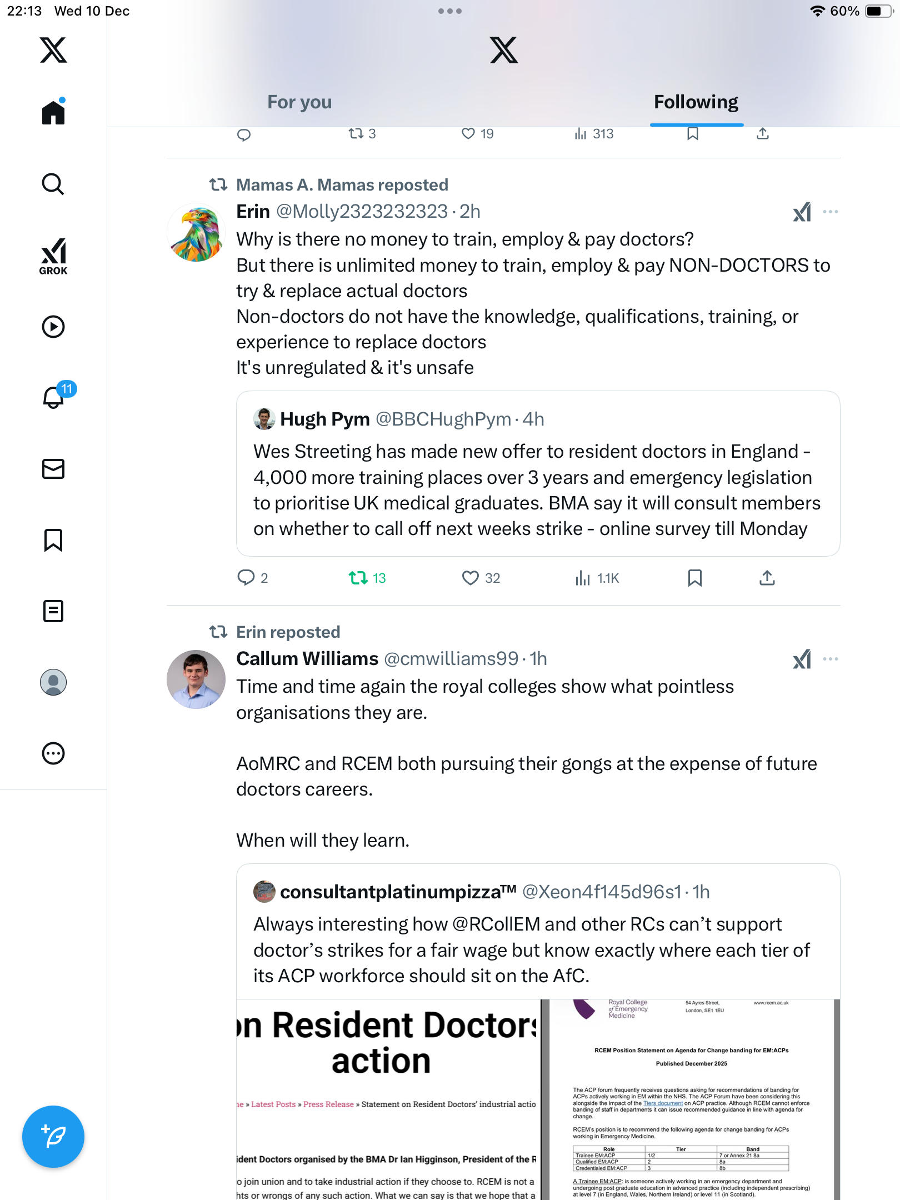This screenshot has height=1200, width=900.
Task: Open the RCEM position statement image
Action: [x=691, y=1100]
